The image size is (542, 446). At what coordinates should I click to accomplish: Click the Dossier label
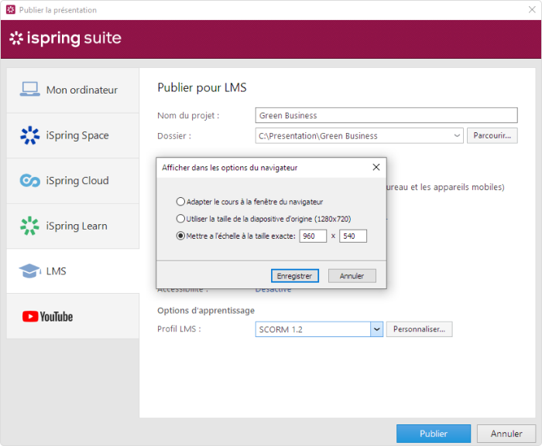tap(174, 136)
